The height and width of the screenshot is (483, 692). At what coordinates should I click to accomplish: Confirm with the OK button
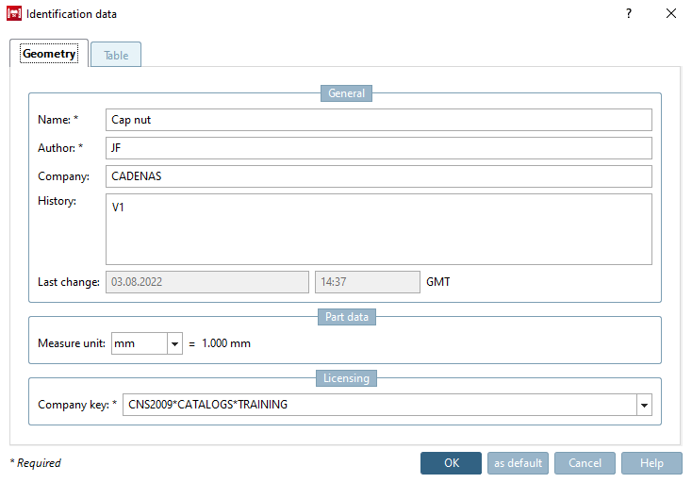coord(451,463)
